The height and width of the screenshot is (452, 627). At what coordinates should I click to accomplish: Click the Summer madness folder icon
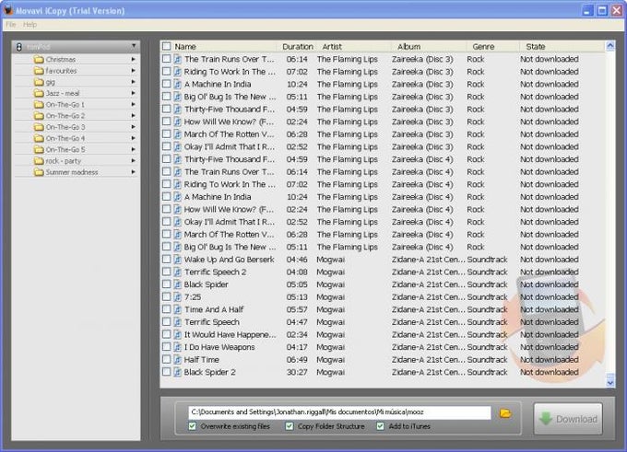tap(39, 172)
